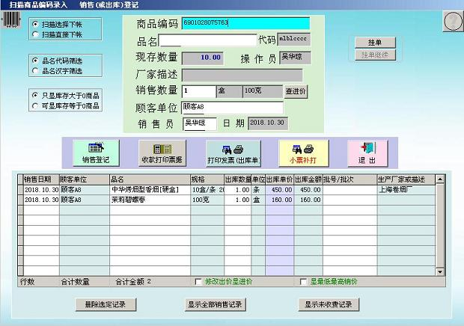
Task: Enable the 显最低最高销价 checkbox
Action: (303, 282)
